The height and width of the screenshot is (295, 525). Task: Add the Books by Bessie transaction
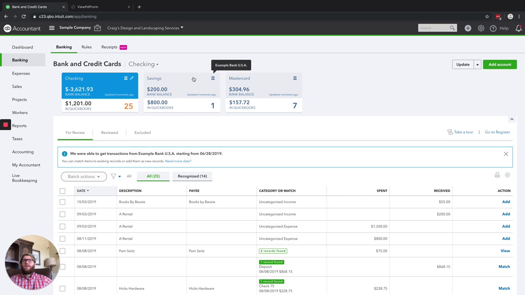coord(506,202)
